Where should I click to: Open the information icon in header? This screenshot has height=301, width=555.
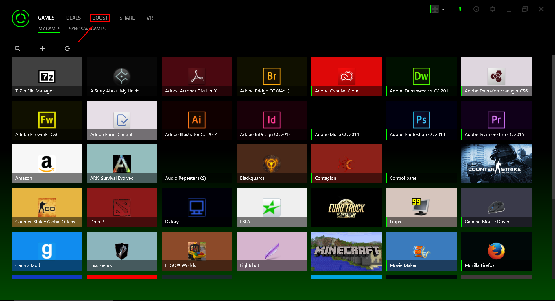pos(476,9)
